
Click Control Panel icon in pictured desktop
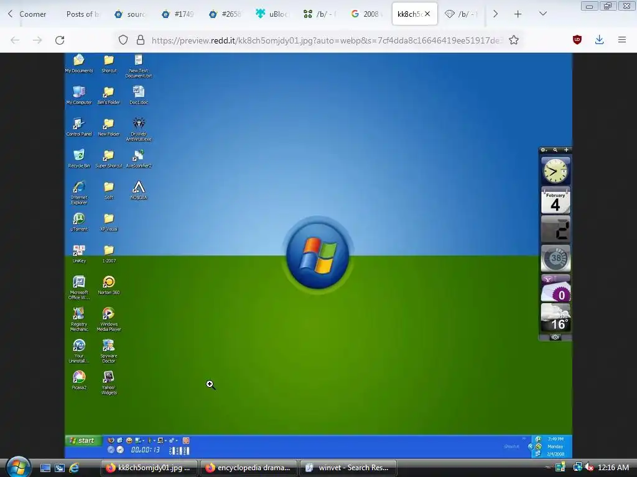(79, 127)
